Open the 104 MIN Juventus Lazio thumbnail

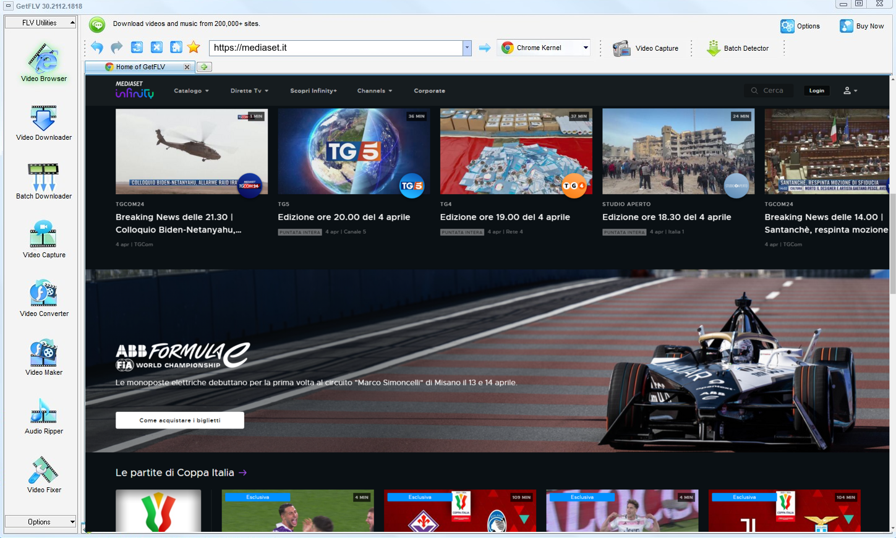784,511
